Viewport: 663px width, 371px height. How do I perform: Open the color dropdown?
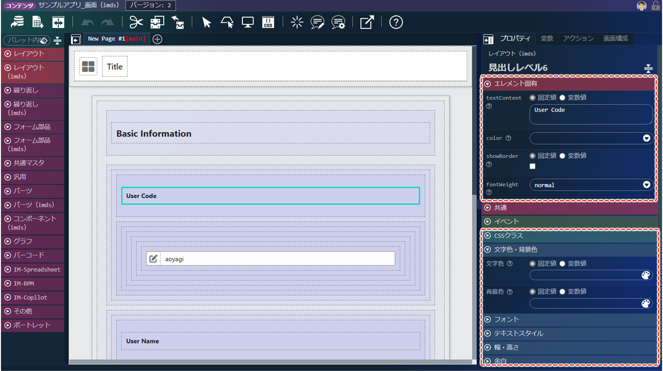coord(646,138)
